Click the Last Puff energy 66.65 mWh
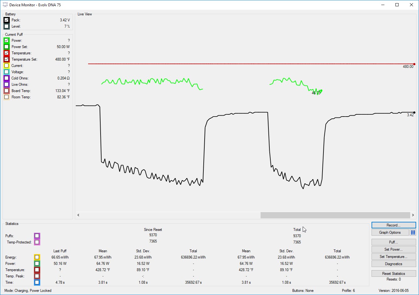419x295 pixels. pyautogui.click(x=60, y=257)
